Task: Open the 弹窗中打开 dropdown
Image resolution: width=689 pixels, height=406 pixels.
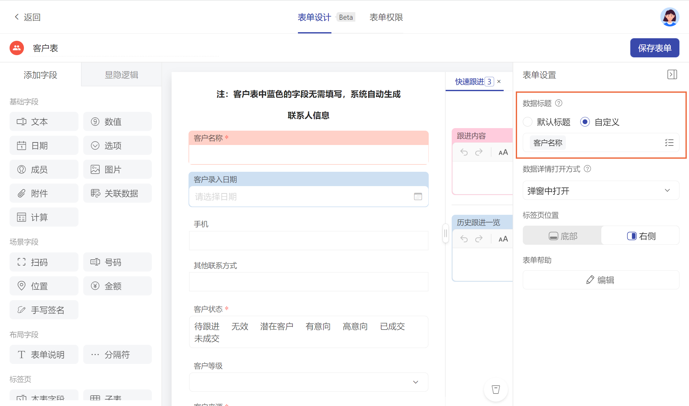Action: (x=601, y=191)
